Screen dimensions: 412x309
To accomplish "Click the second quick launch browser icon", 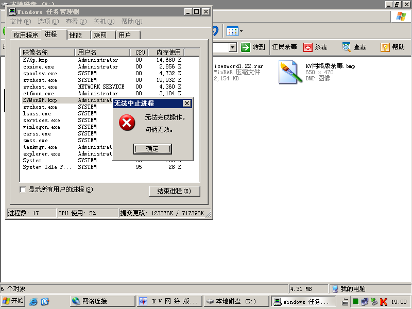I will [x=45, y=301].
